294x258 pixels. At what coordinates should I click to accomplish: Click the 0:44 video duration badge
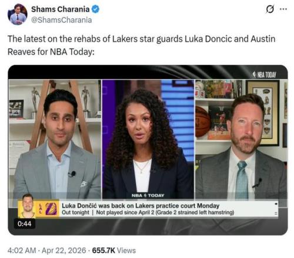[25, 223]
